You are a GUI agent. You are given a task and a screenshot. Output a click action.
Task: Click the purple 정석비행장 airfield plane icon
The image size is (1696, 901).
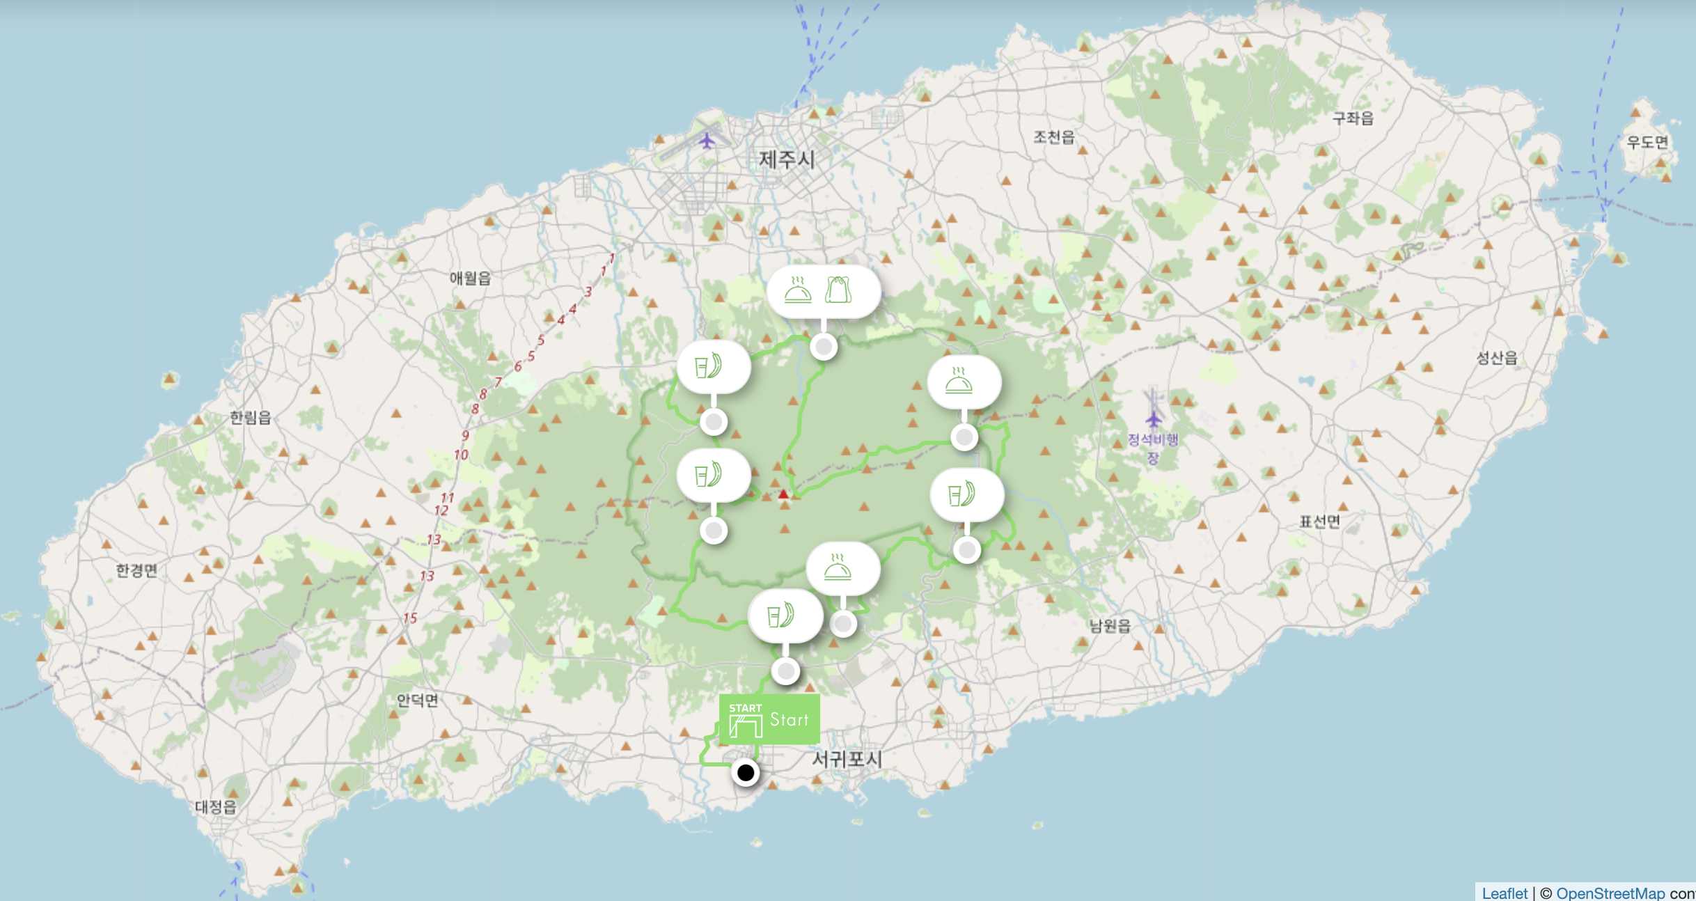pyautogui.click(x=1154, y=418)
